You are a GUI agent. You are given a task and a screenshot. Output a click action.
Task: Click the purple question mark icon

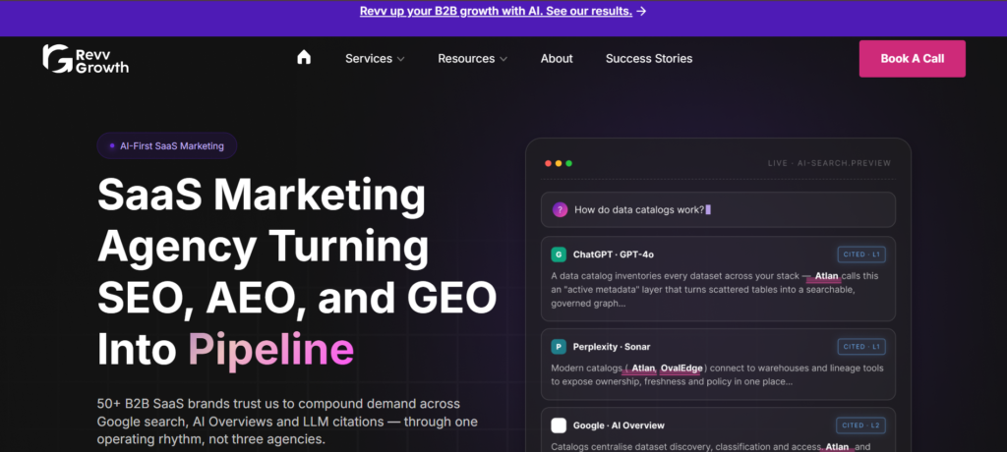coord(560,209)
